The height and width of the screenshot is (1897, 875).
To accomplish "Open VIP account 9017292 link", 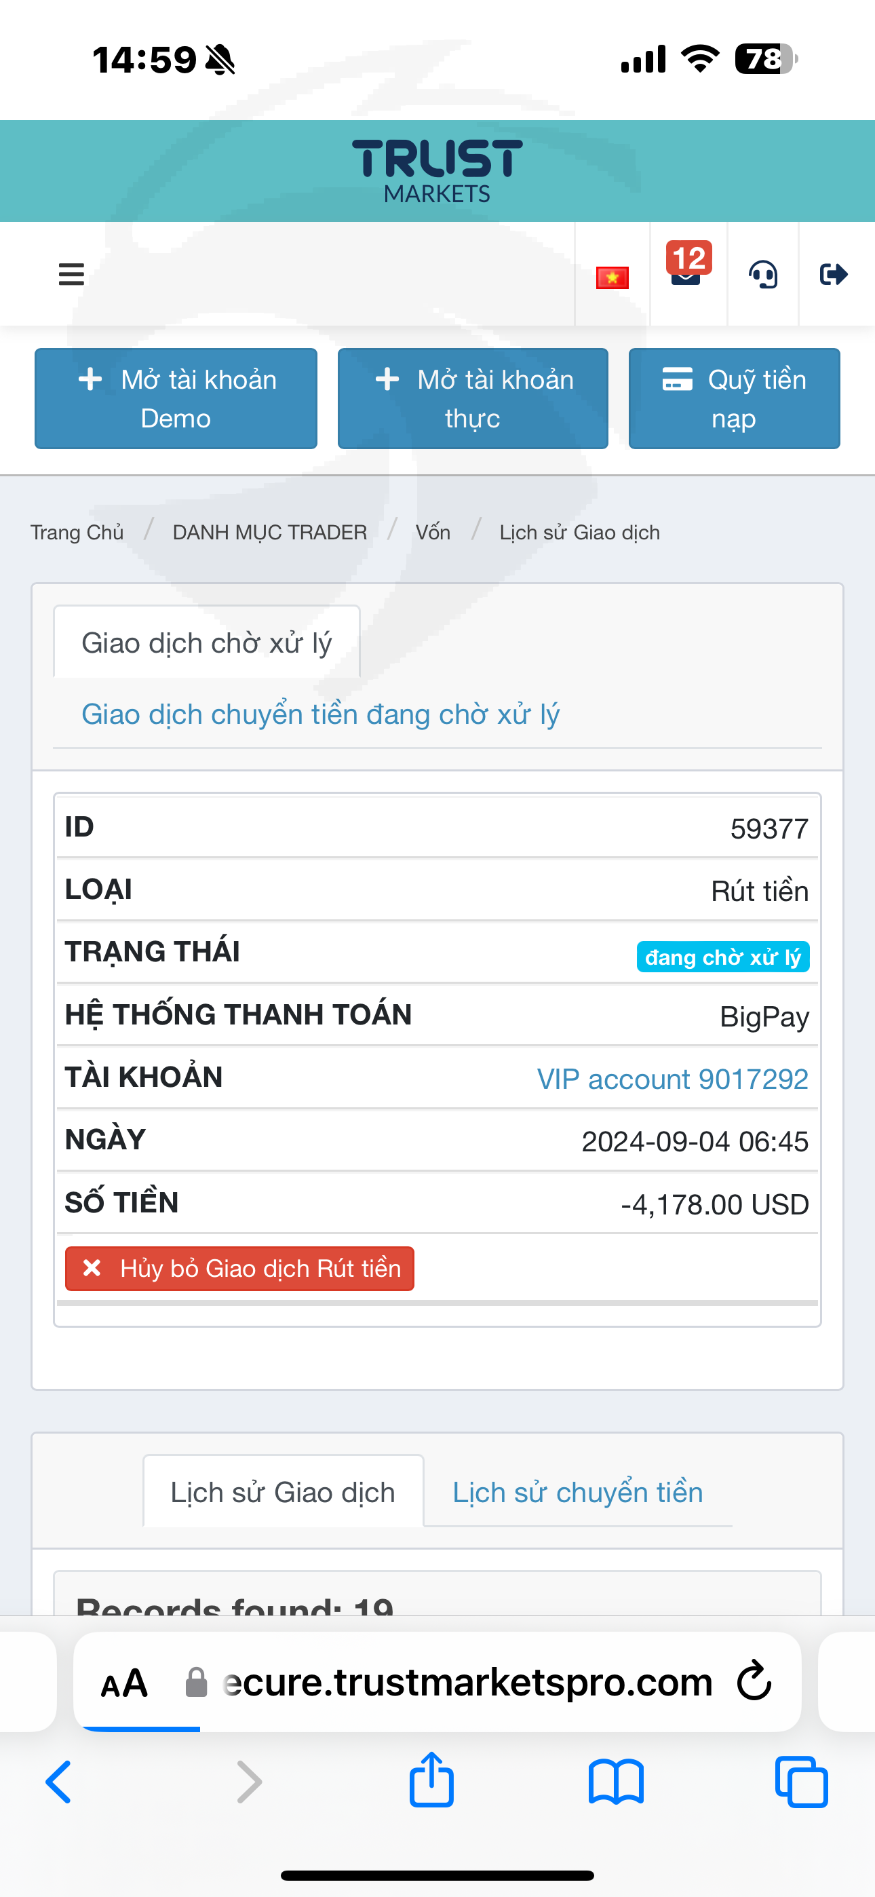I will click(x=672, y=1079).
